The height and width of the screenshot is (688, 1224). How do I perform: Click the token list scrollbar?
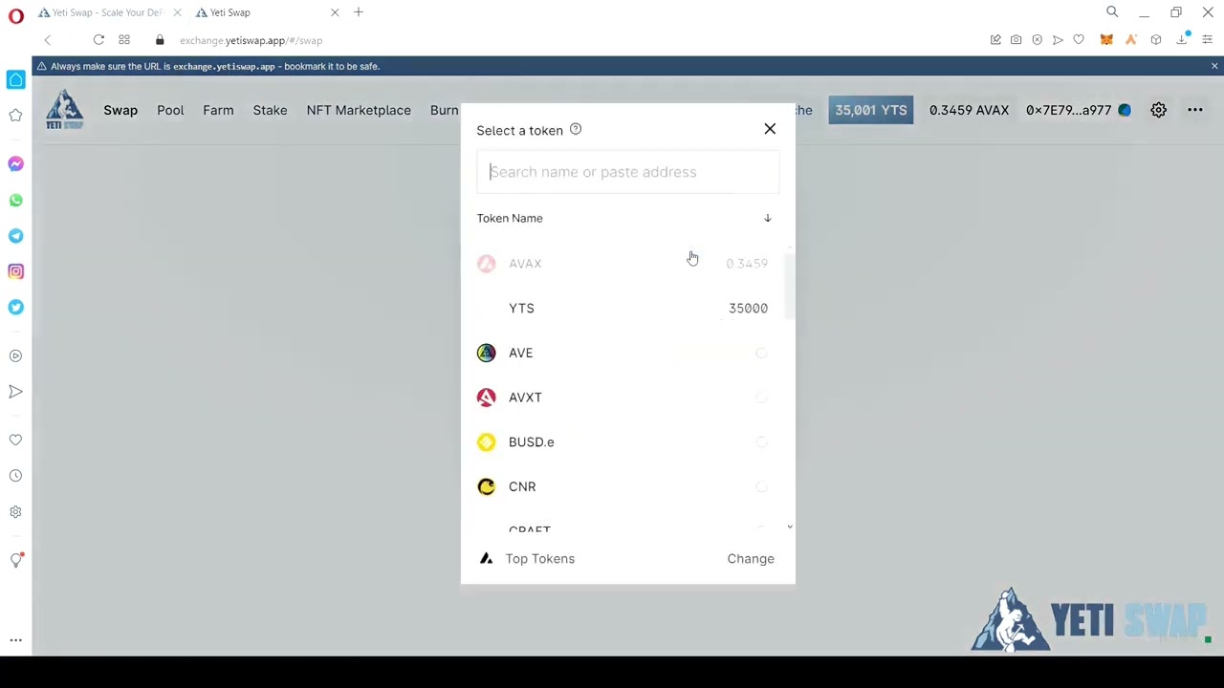[x=790, y=287]
